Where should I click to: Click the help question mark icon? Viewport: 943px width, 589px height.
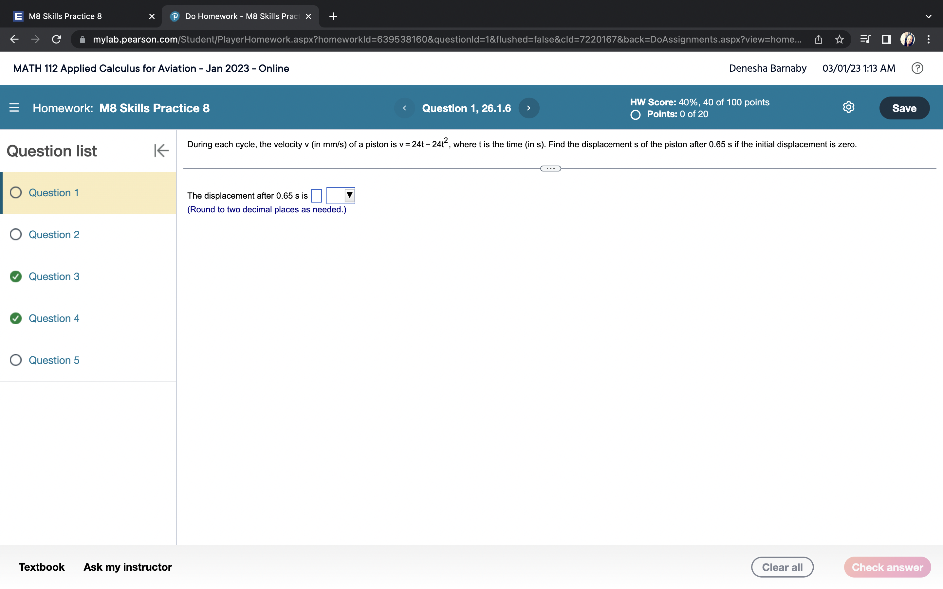(x=917, y=68)
